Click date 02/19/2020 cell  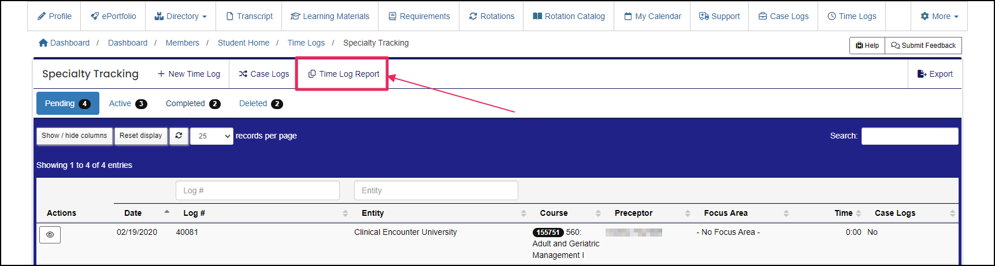click(137, 232)
